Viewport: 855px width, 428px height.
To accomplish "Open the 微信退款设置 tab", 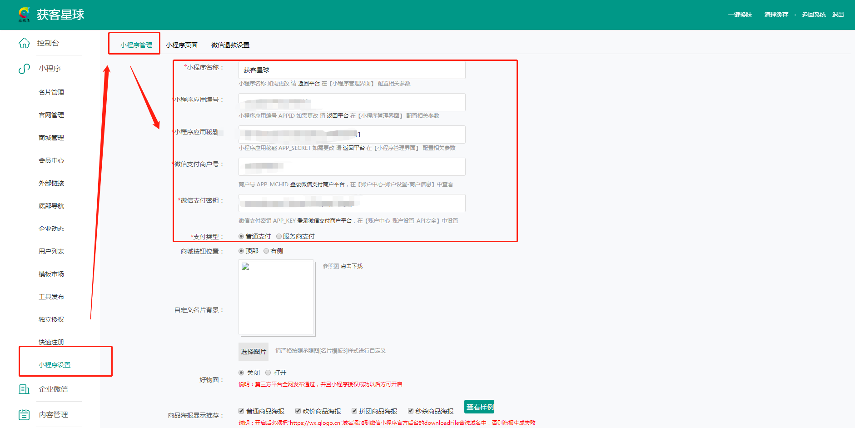I will (230, 45).
